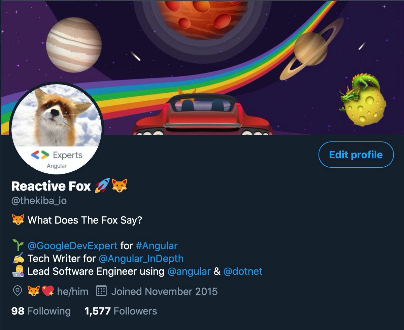Image resolution: width=404 pixels, height=330 pixels.
Task: Open the @dotnet mention link
Action: [243, 271]
